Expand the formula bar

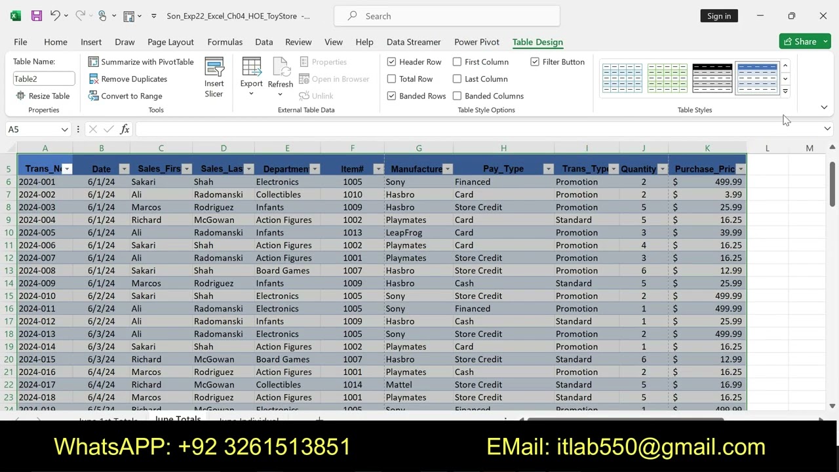pyautogui.click(x=827, y=129)
